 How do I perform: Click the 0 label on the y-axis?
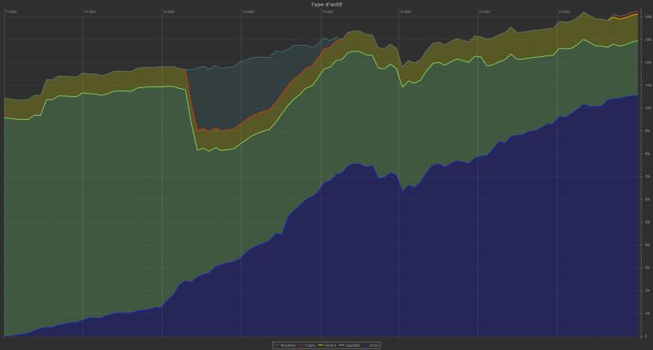pos(647,336)
